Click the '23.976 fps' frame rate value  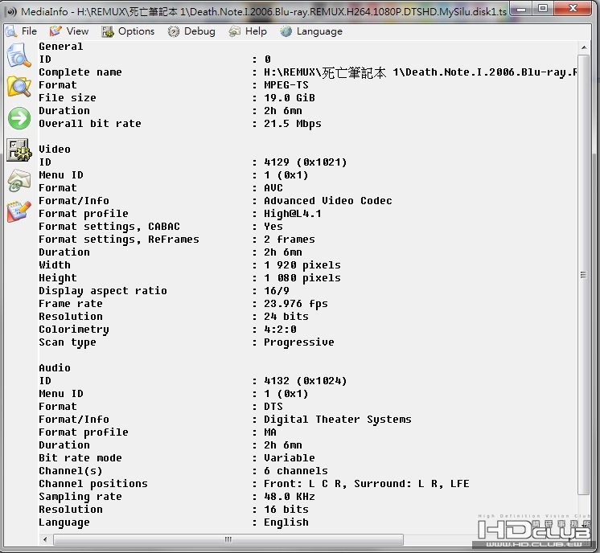[x=296, y=304]
